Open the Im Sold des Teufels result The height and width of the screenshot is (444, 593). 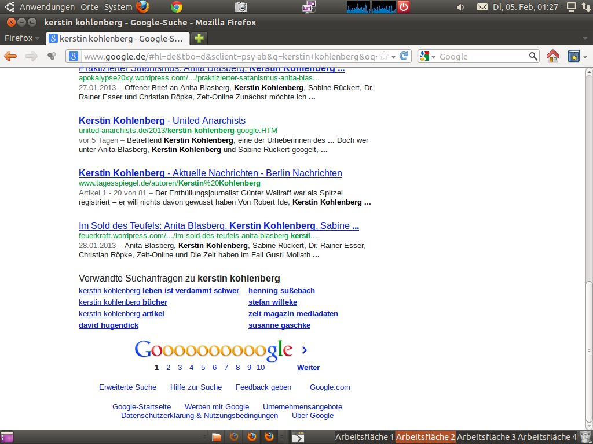[x=218, y=225]
